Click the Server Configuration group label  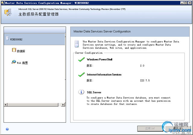[x=89, y=53]
